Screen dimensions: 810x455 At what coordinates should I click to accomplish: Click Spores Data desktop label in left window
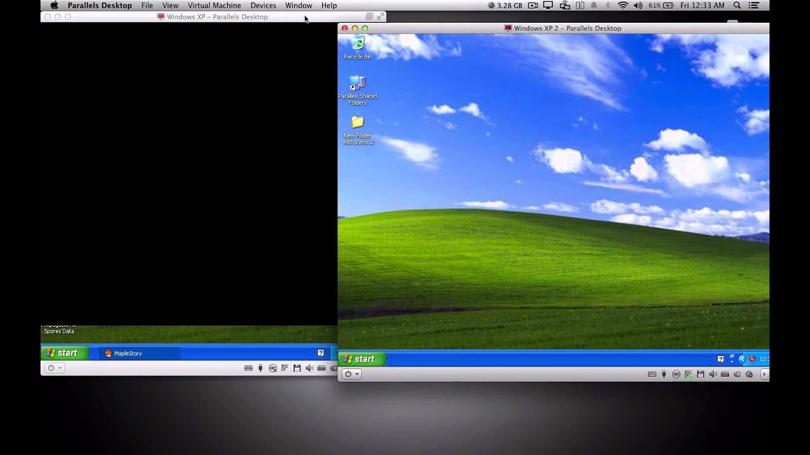pos(59,331)
